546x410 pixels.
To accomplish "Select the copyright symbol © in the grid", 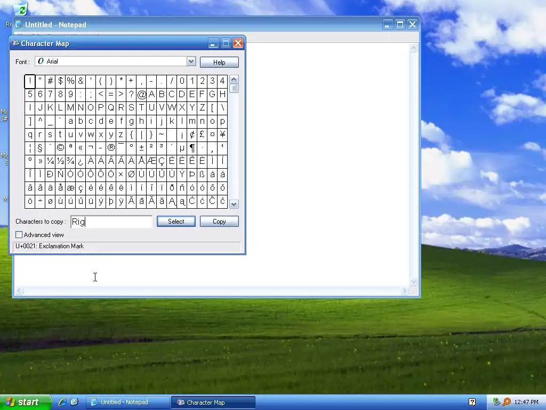I will 60,148.
